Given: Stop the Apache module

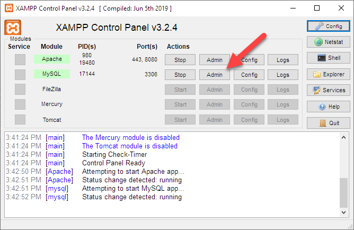Looking at the screenshot, I should (x=180, y=60).
